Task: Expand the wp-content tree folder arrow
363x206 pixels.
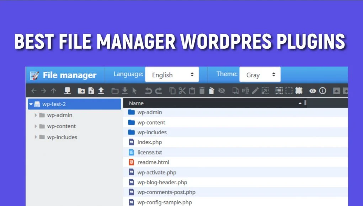Action: tap(36, 126)
